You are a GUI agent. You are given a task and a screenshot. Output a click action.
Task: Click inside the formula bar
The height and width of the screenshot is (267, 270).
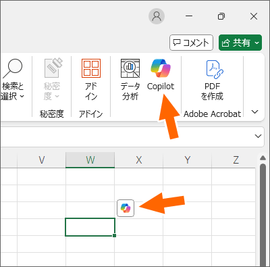126,137
